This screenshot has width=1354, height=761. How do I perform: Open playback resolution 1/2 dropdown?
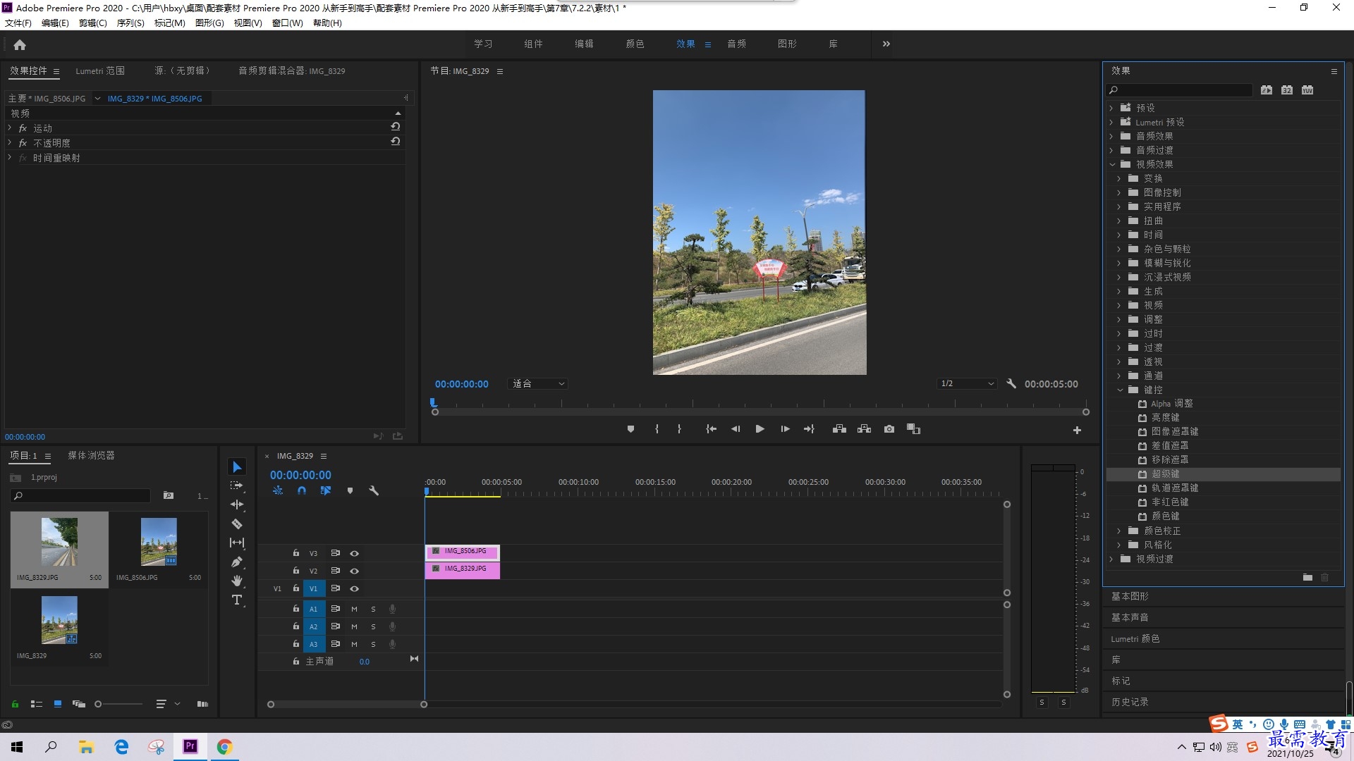tap(967, 384)
